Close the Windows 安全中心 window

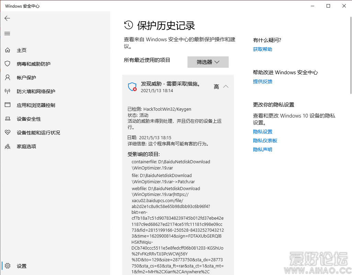tap(344, 6)
